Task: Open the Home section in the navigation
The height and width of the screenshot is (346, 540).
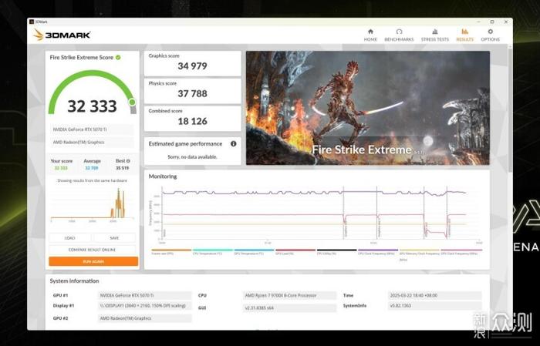Action: tap(370, 35)
